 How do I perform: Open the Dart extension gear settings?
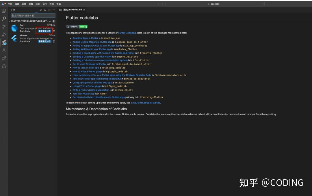pos(54,31)
